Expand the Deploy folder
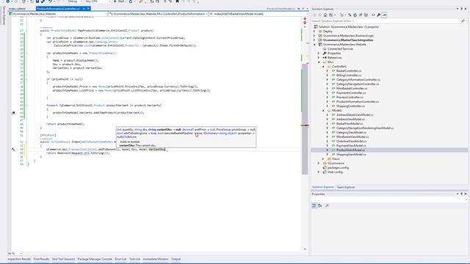This screenshot has height=264, width=470. coord(314,31)
